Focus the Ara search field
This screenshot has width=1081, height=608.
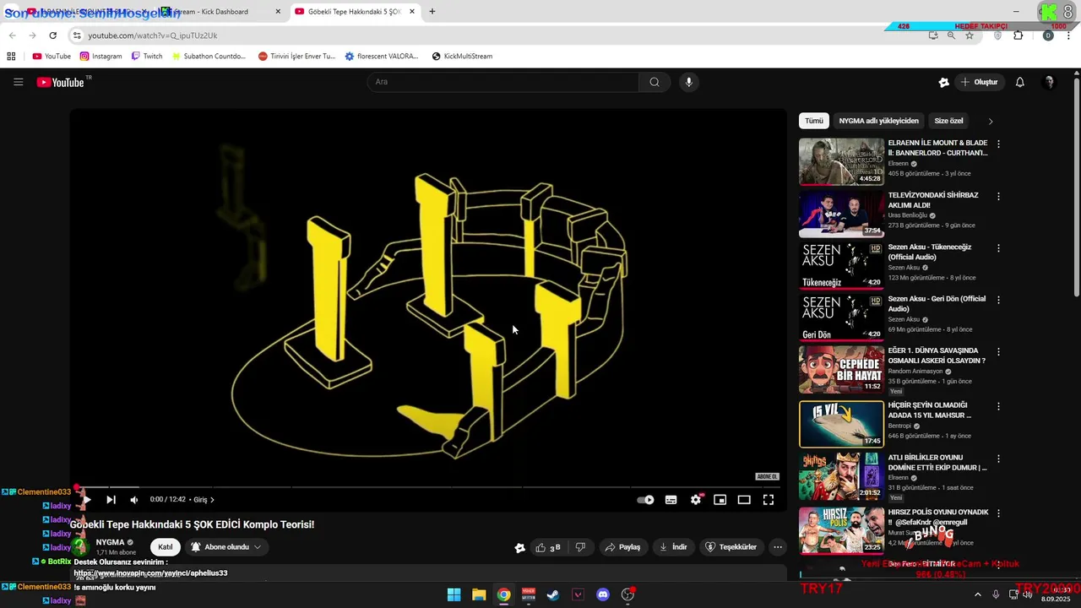tap(503, 82)
